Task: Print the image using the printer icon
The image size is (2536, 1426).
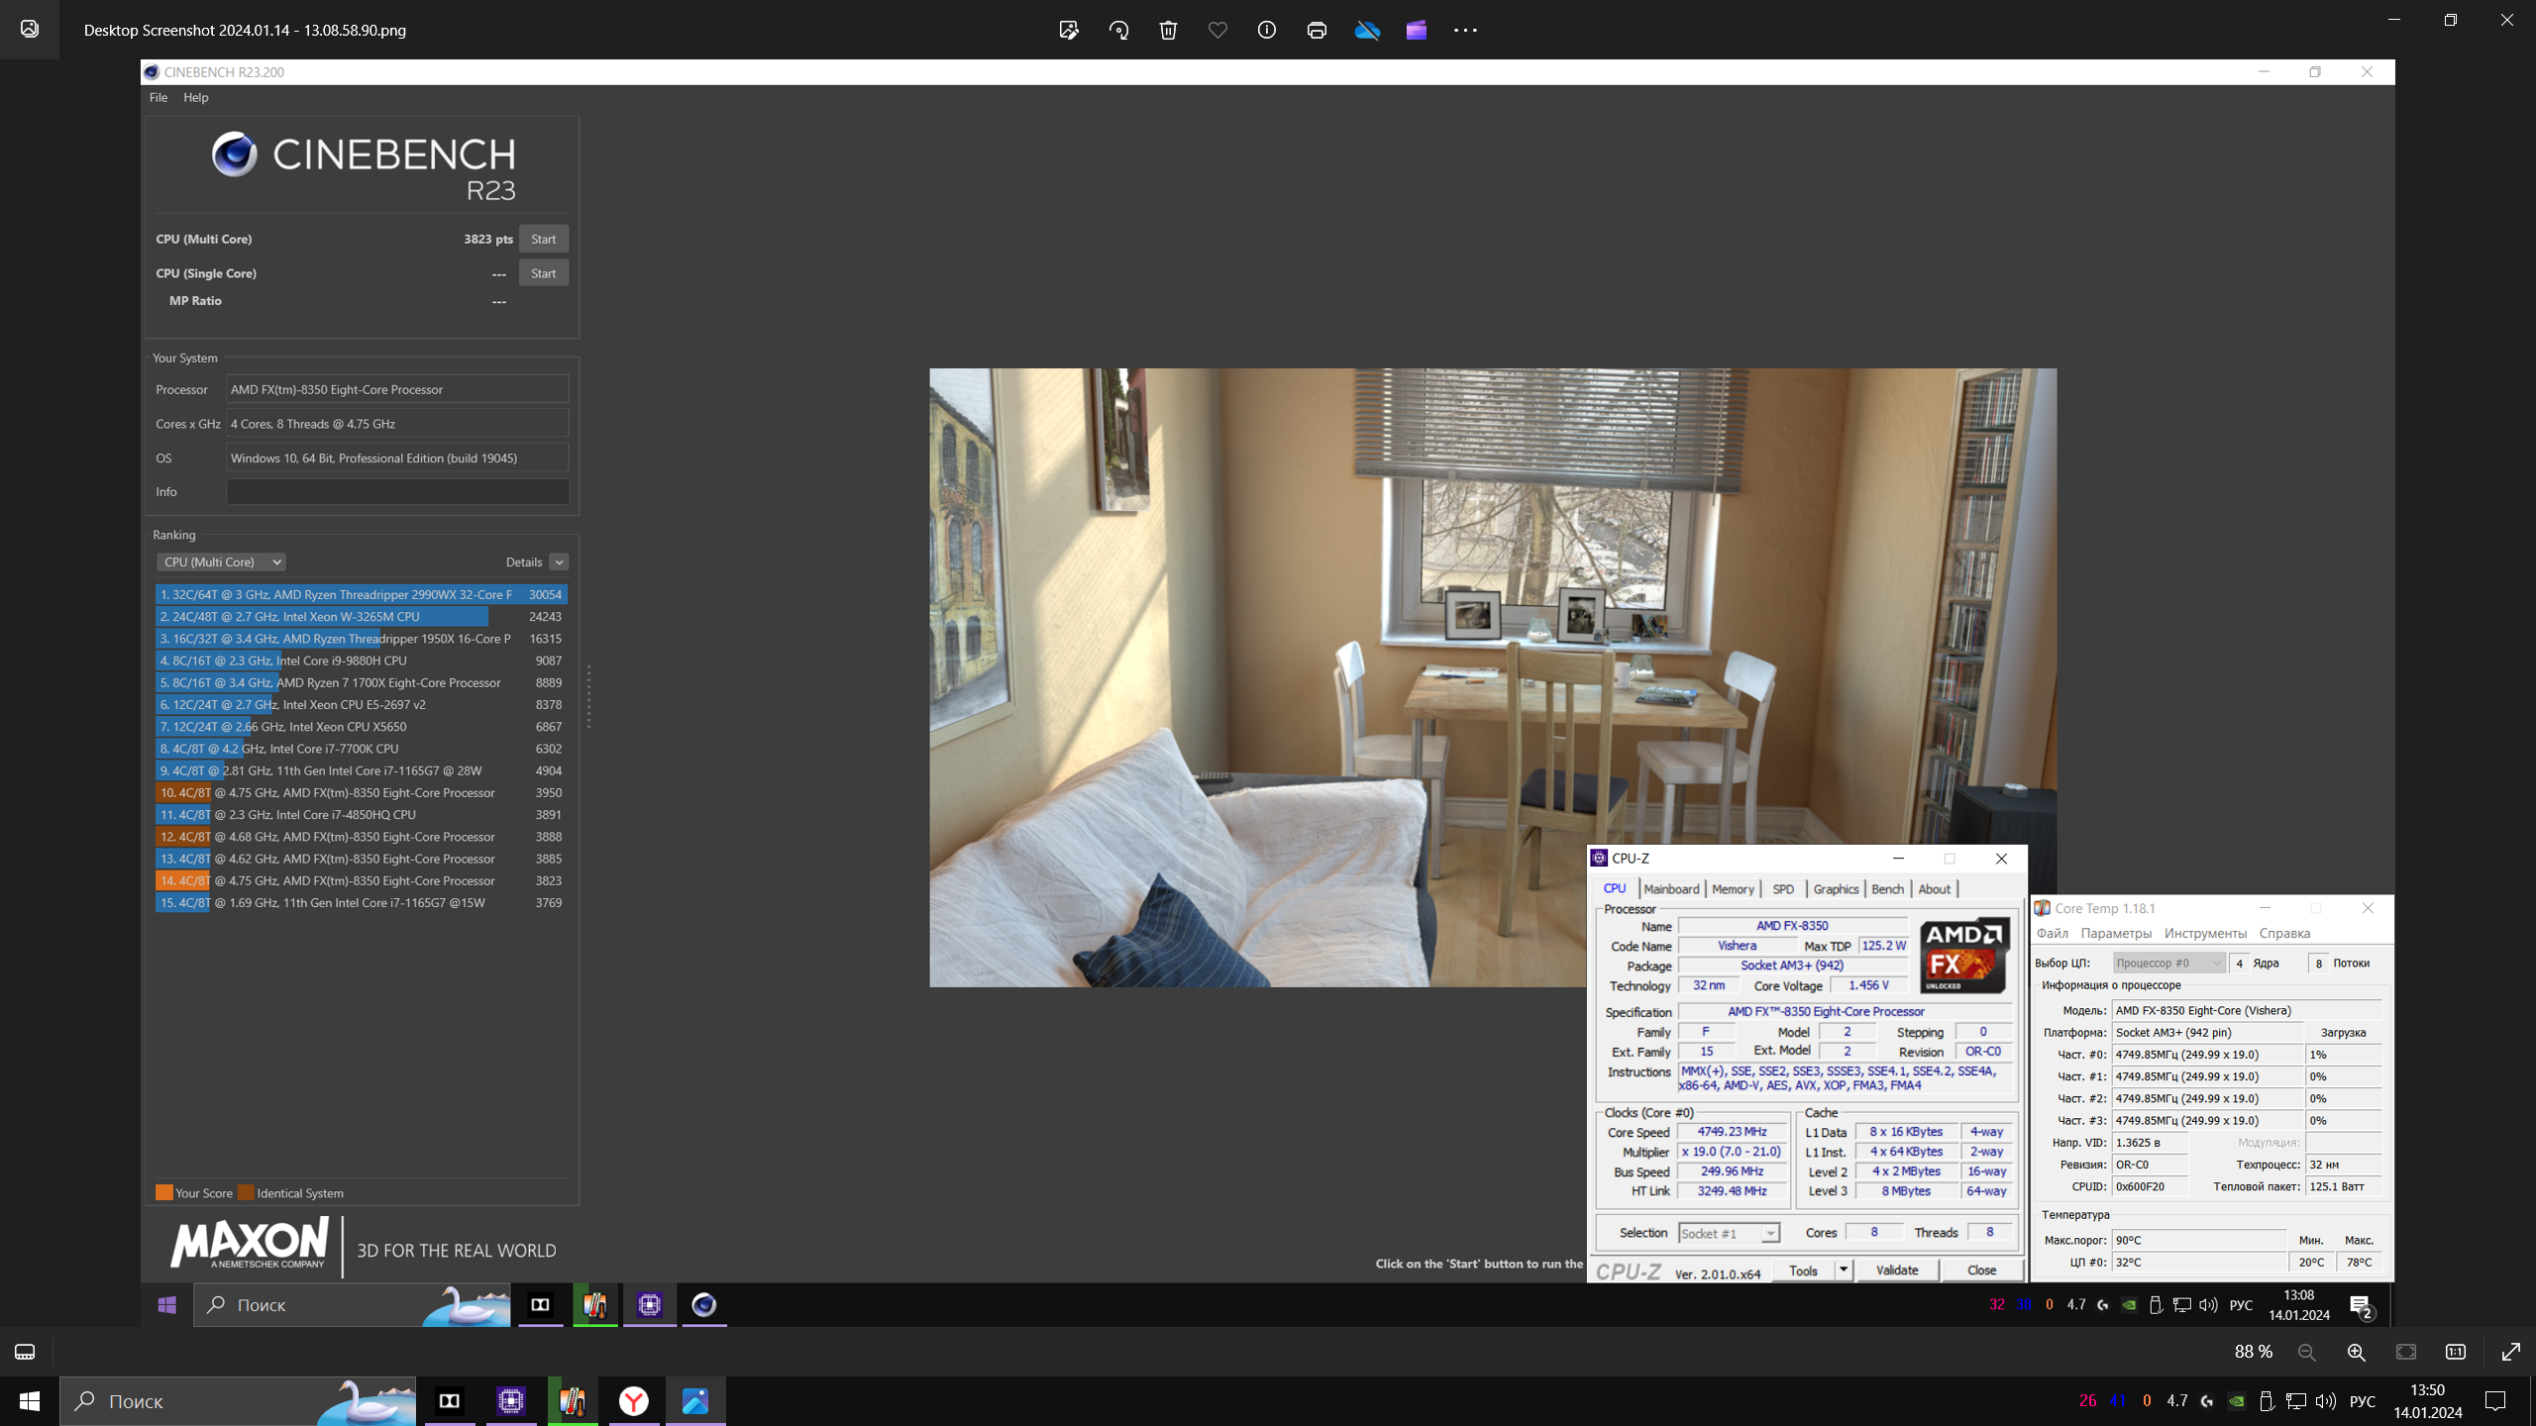Action: [1317, 30]
